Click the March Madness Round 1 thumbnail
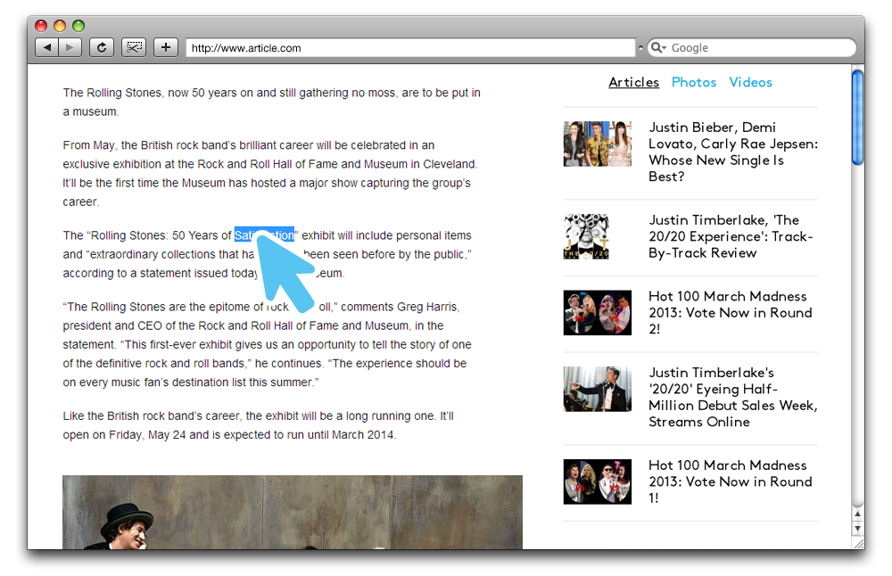 click(x=598, y=481)
